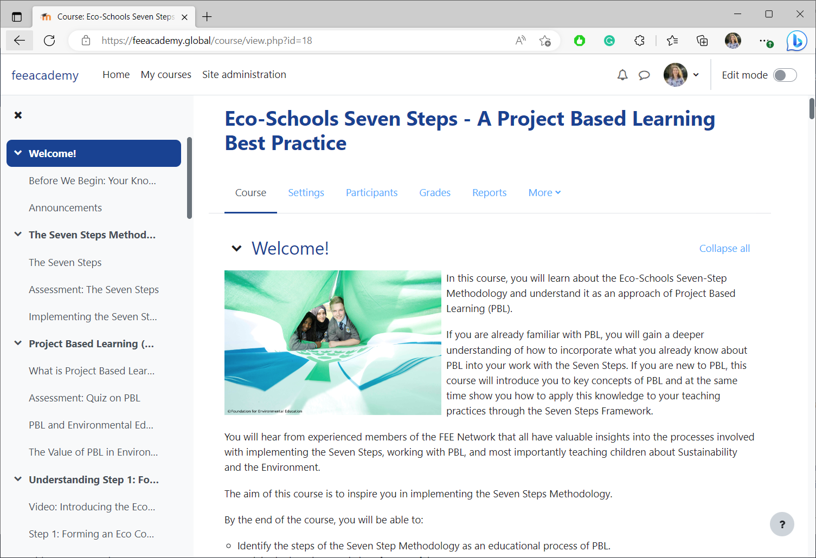Click the browser address bar URL
Image resolution: width=816 pixels, height=558 pixels.
pos(207,41)
